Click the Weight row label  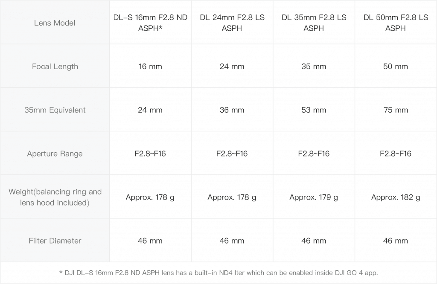55,197
